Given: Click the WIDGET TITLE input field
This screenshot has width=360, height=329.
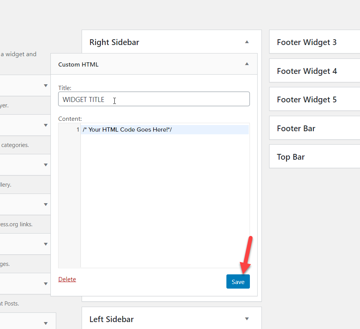Looking at the screenshot, I should coord(154,99).
